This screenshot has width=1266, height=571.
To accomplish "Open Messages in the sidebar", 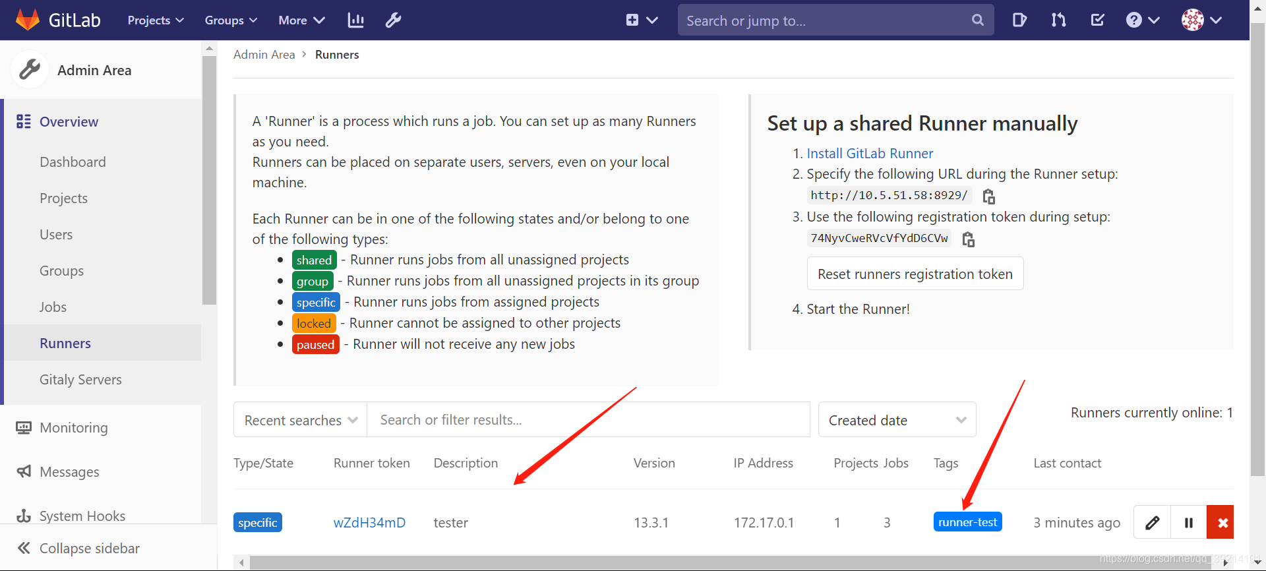I will (x=69, y=472).
